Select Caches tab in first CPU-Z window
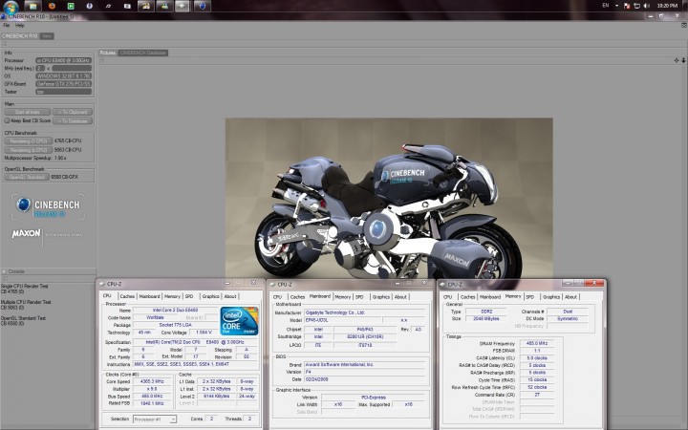 point(127,296)
